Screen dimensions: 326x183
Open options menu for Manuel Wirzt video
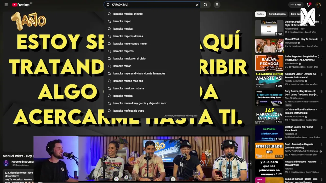point(322,40)
